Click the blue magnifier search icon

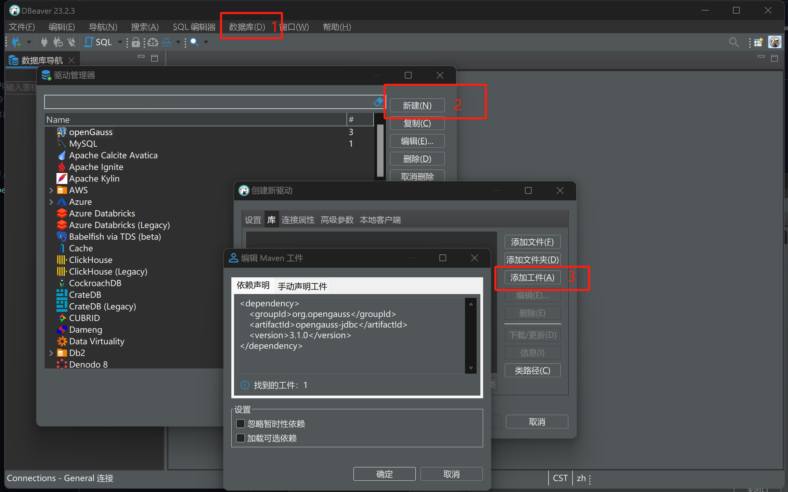pos(194,42)
